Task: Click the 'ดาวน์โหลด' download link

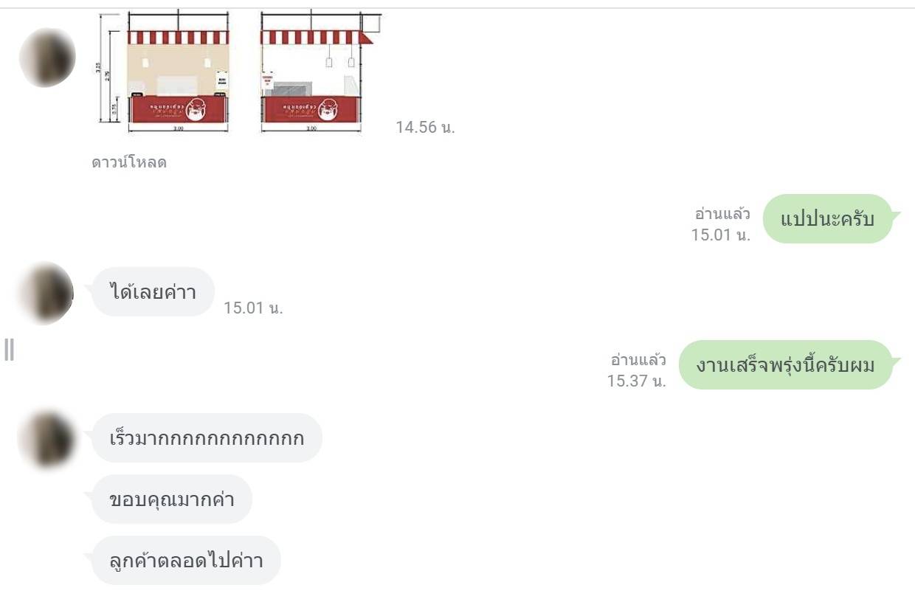Action: click(x=129, y=163)
